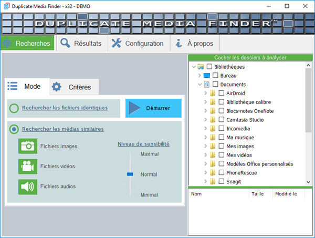The height and width of the screenshot is (238, 315).
Task: Expand the Camtasia Studio folder node
Action: pyautogui.click(x=205, y=120)
